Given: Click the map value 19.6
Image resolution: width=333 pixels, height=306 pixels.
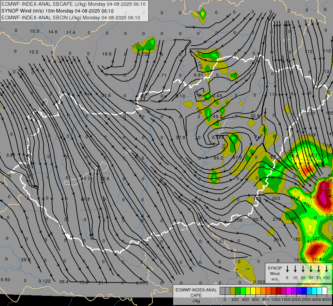Looking at the screenshot, I should click(107, 54).
